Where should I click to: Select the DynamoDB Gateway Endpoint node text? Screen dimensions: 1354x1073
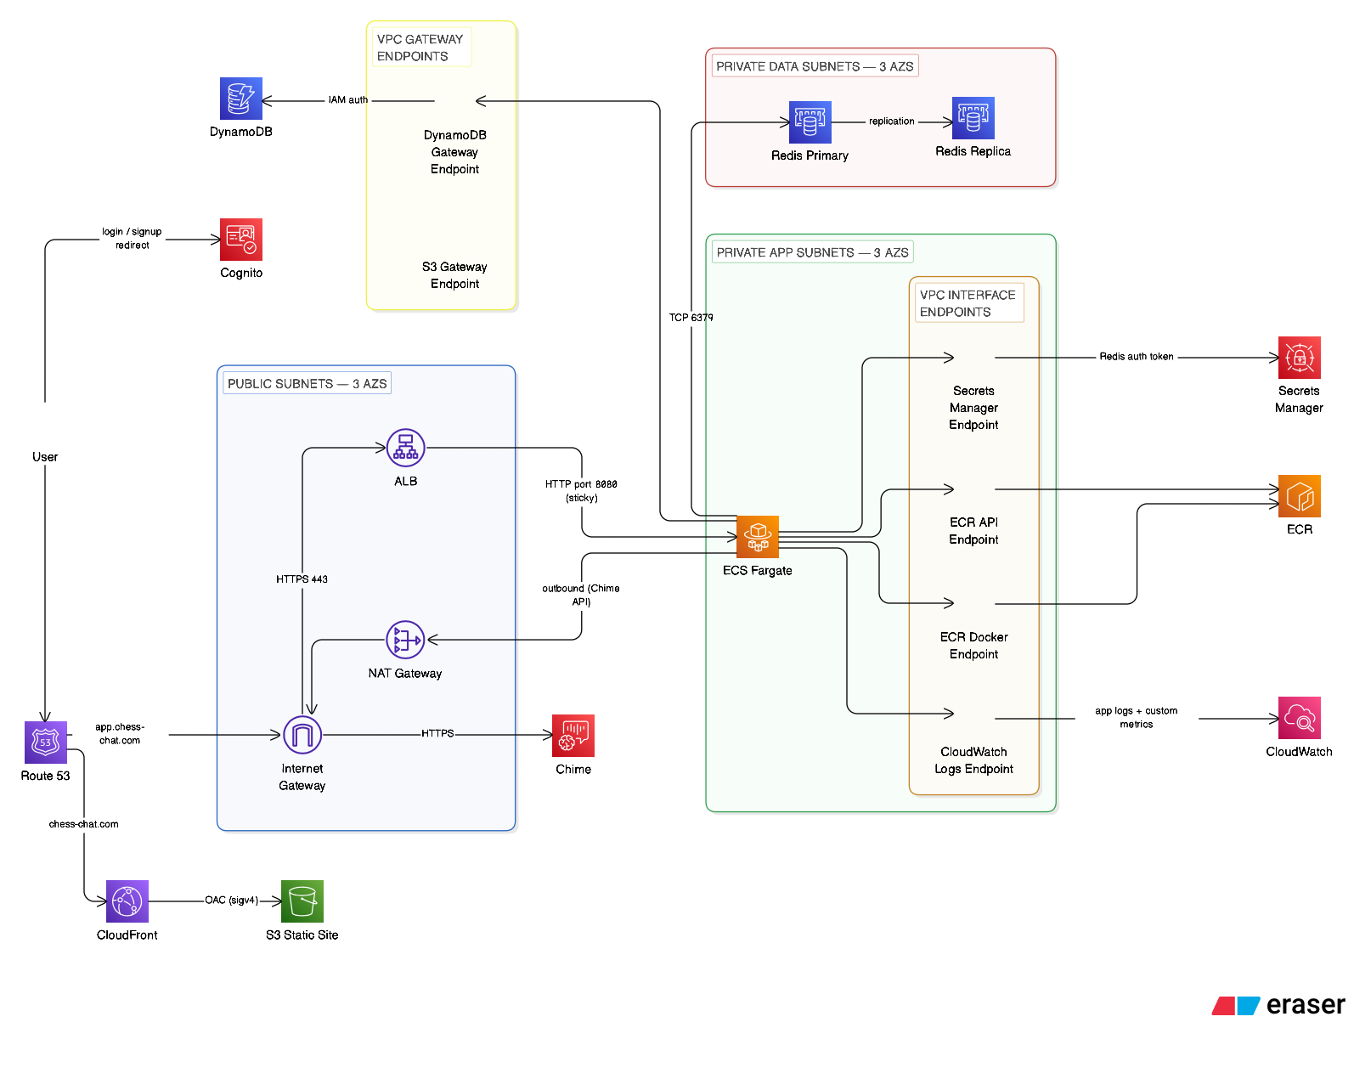pos(454,152)
